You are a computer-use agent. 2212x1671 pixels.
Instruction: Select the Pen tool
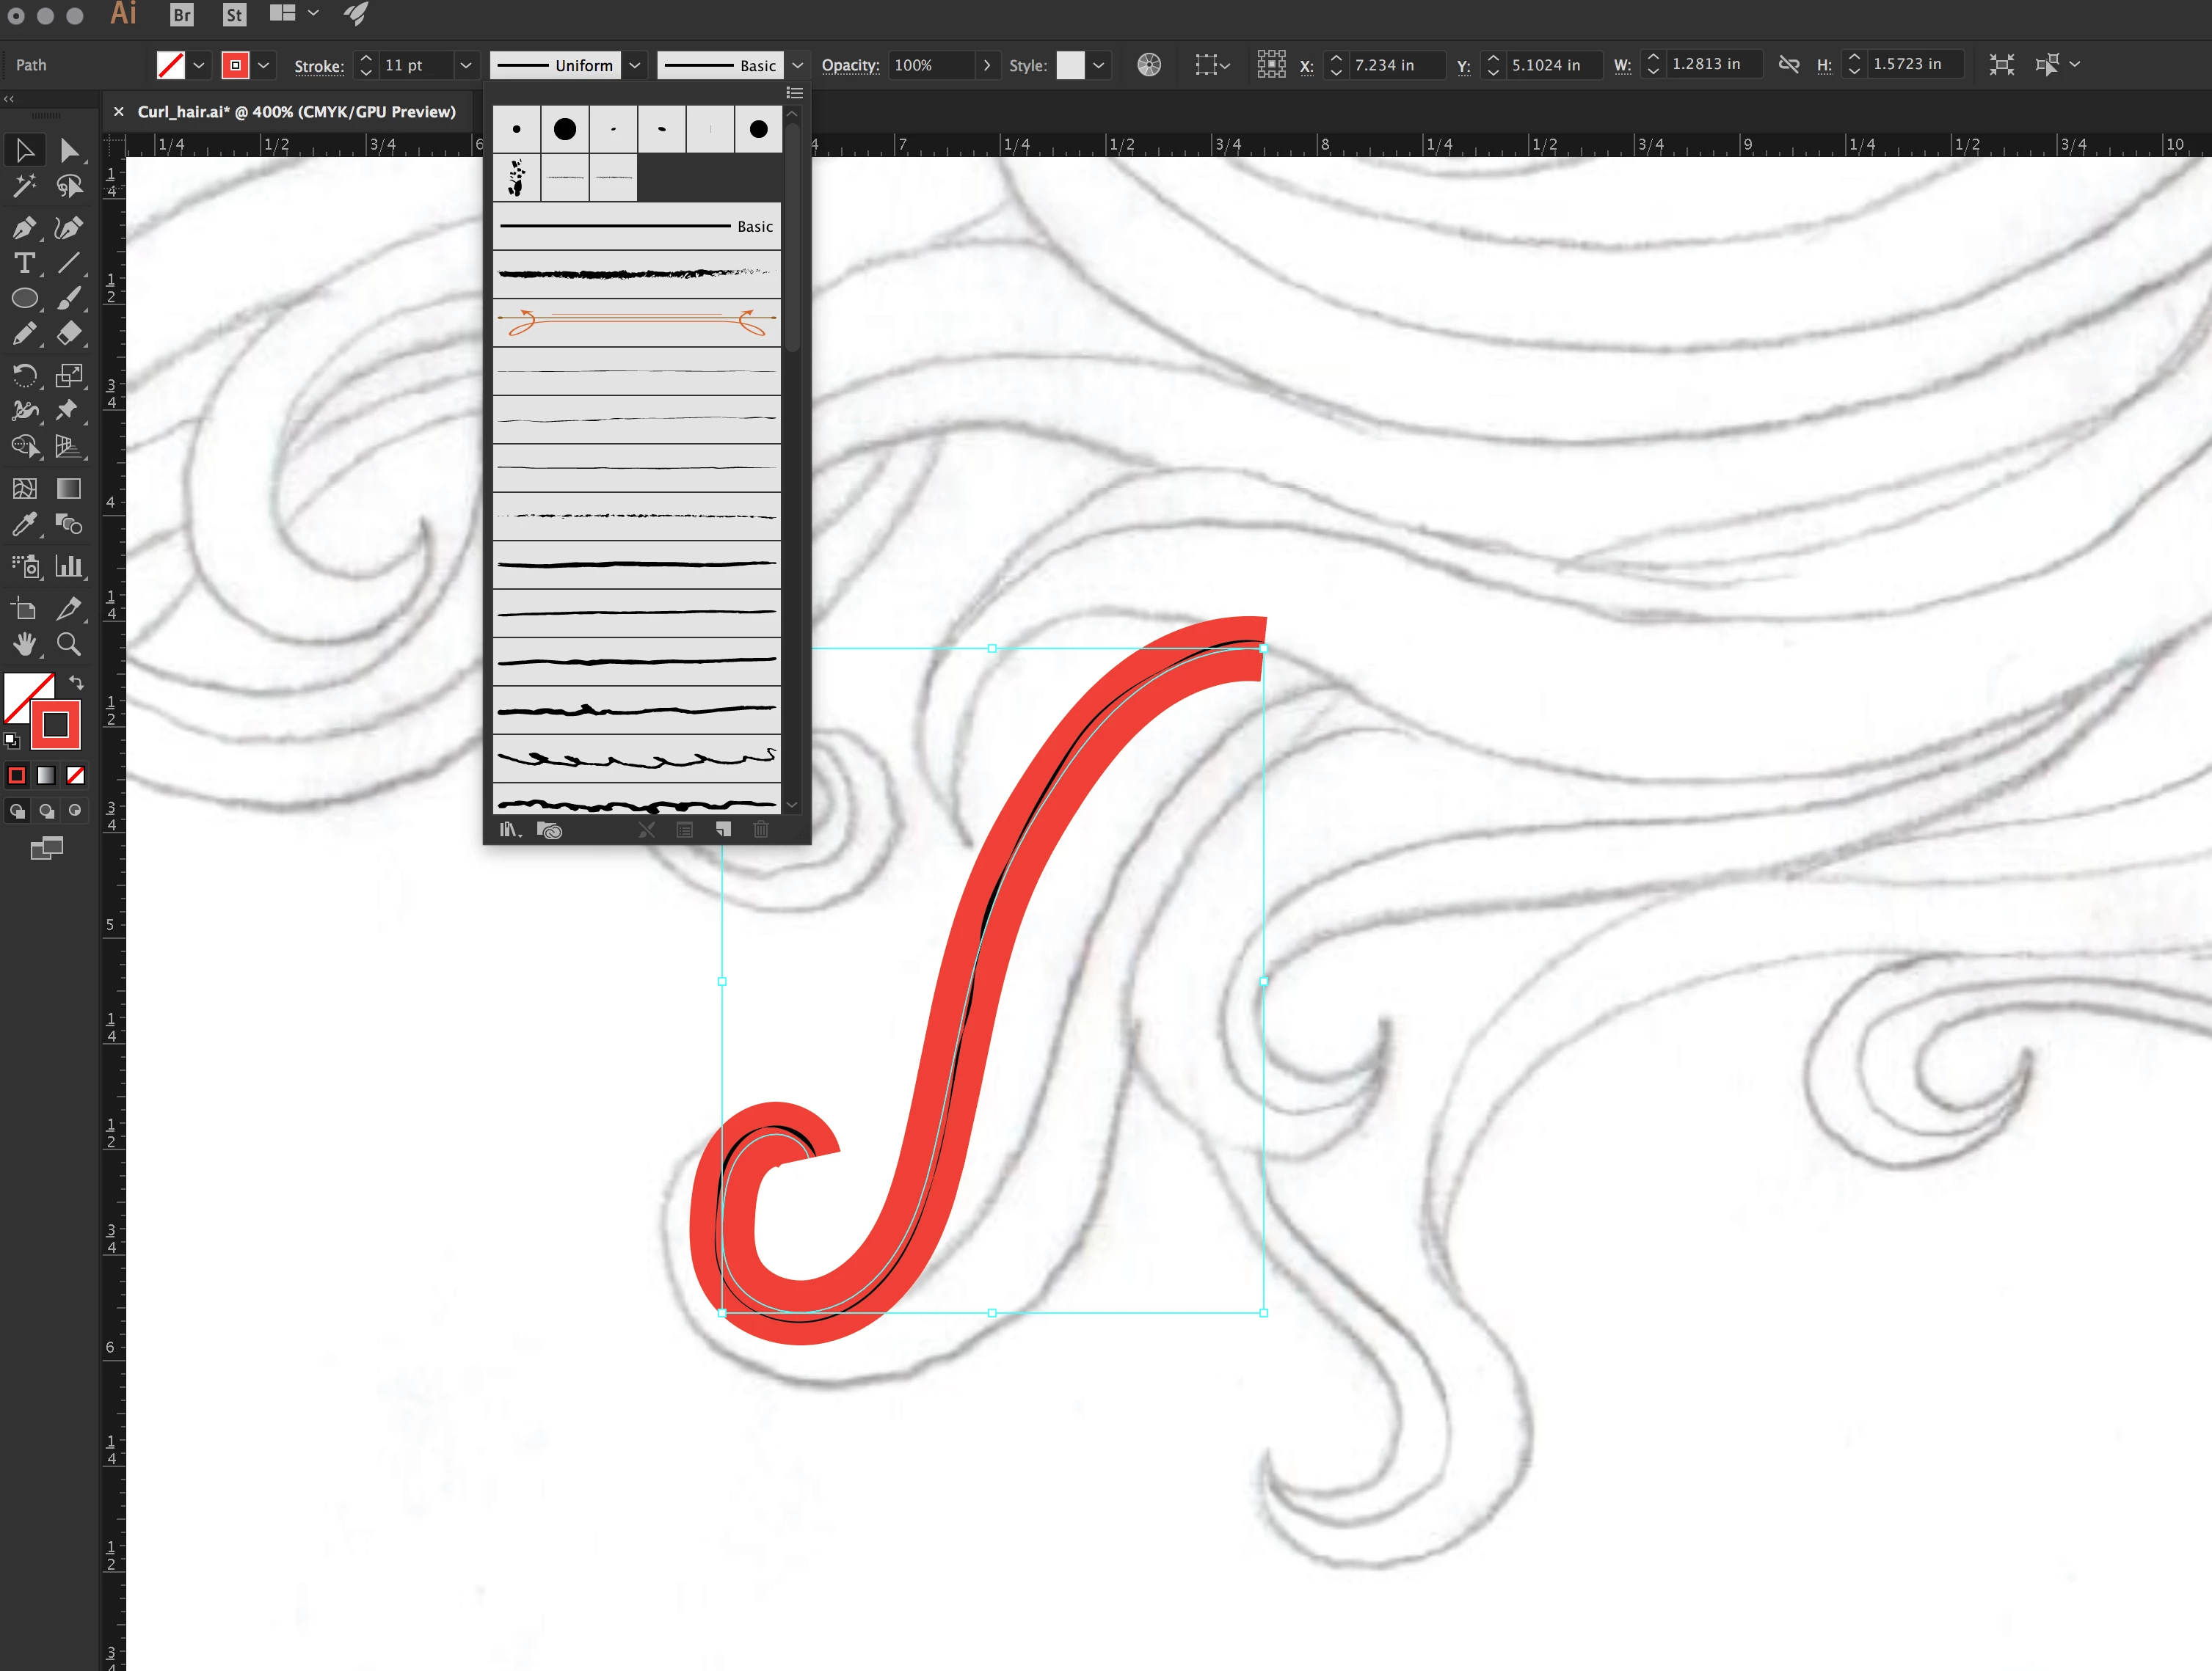24,228
